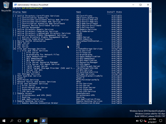
Task: Click the 'Work Folders' row text
Action: point(33,72)
